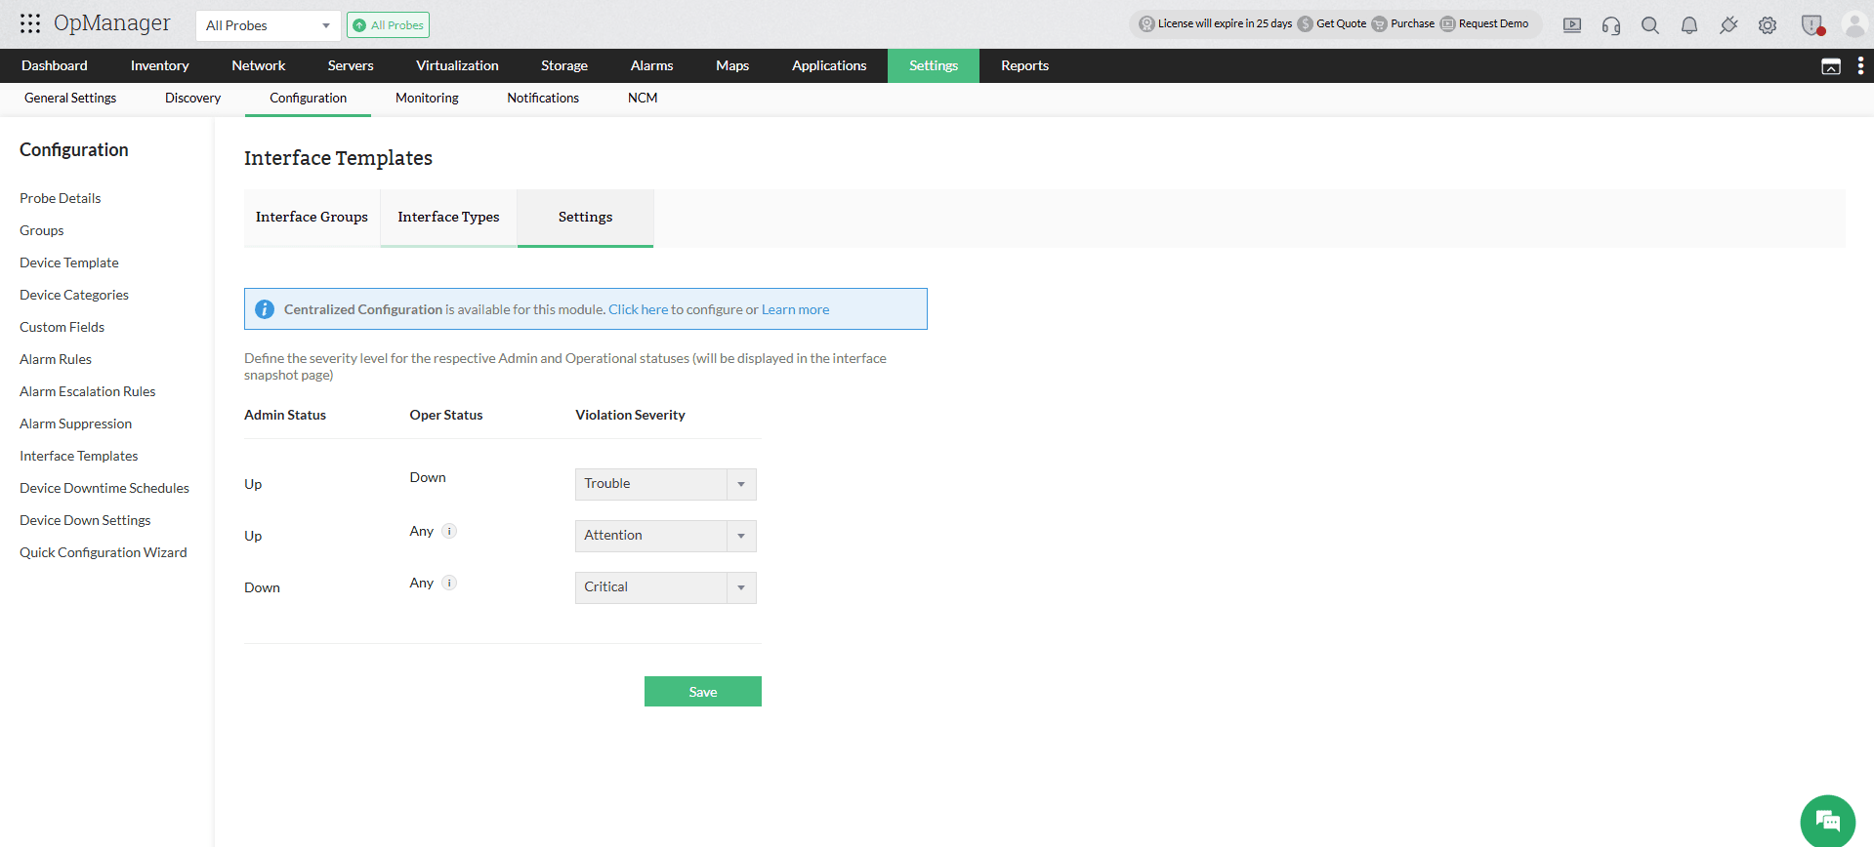Click the OpManager logo text

point(112,23)
